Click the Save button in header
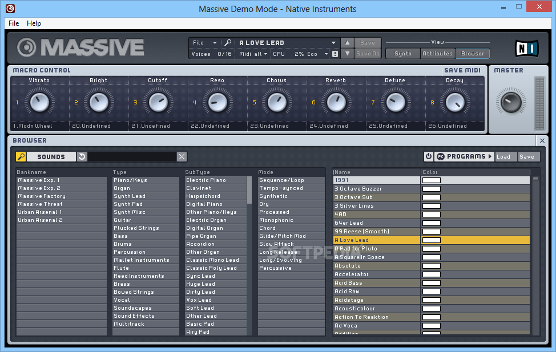 (368, 43)
